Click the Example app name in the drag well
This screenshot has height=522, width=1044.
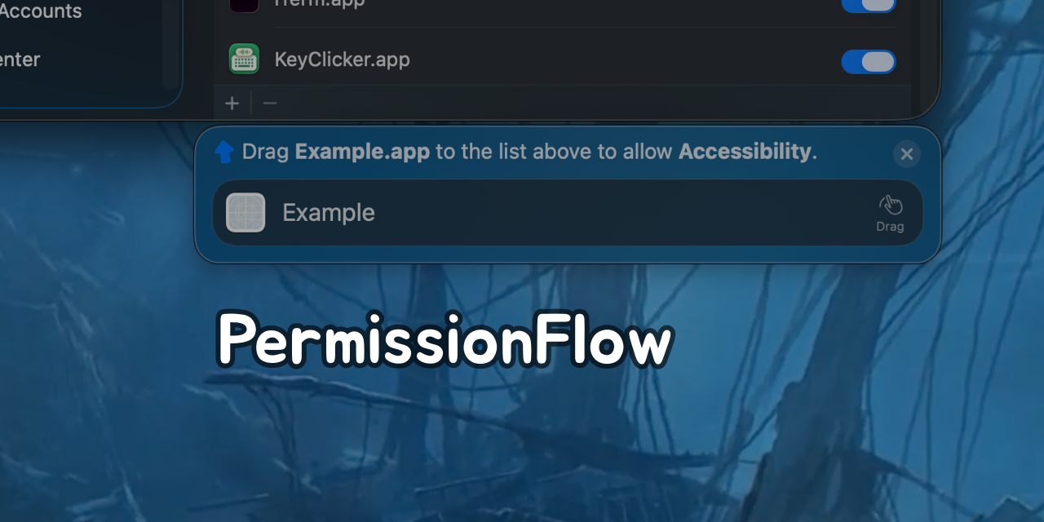point(328,212)
